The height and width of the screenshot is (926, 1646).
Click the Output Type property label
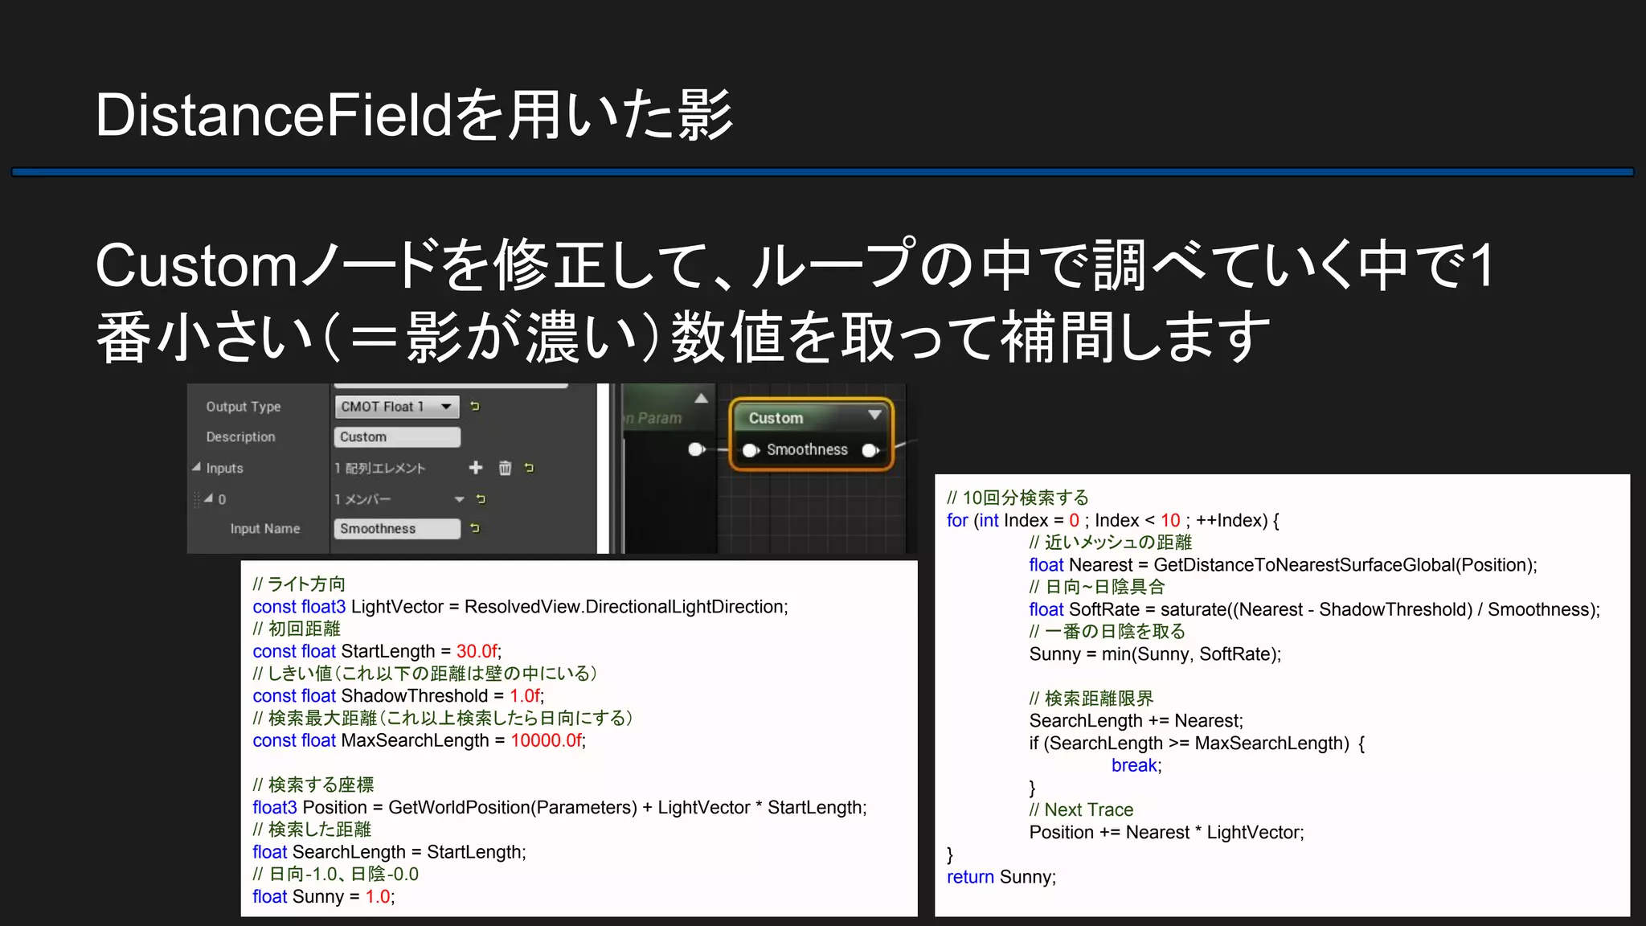(x=244, y=407)
